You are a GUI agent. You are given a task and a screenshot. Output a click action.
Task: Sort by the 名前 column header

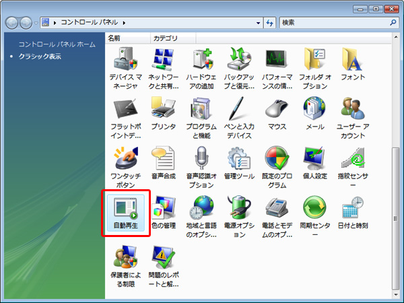click(x=127, y=38)
